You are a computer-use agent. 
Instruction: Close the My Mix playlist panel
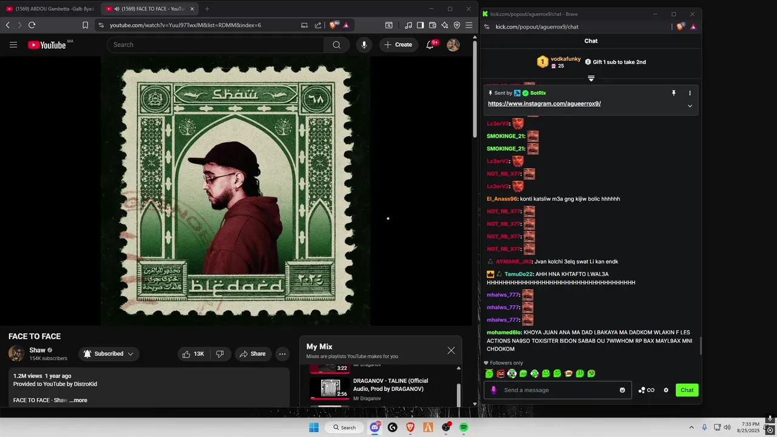point(451,350)
